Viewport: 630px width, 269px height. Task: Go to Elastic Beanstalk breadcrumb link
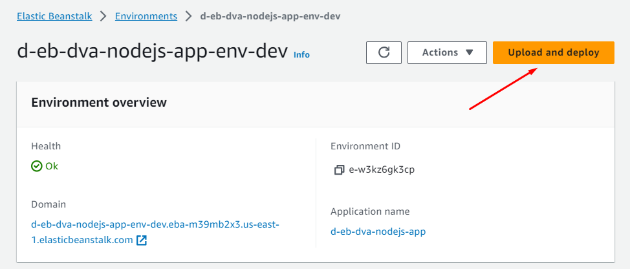[x=54, y=16]
